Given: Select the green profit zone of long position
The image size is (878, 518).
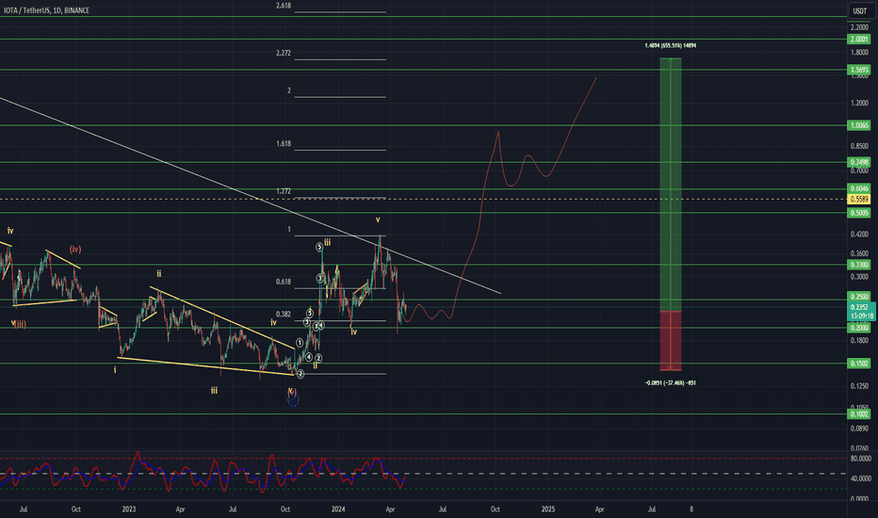Looking at the screenshot, I should click(x=670, y=185).
